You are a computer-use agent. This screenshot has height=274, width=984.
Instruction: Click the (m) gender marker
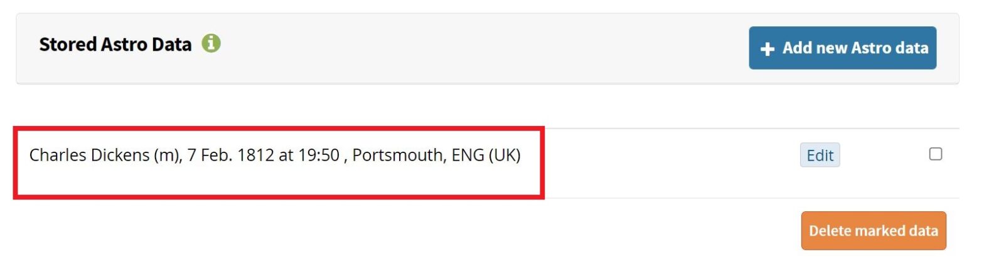166,155
